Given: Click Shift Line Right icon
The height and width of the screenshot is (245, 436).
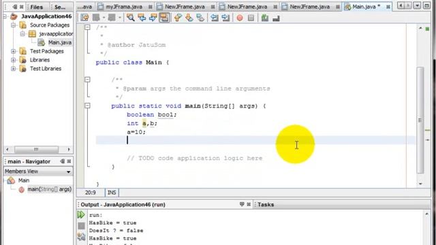Looking at the screenshot, I should (x=225, y=18).
